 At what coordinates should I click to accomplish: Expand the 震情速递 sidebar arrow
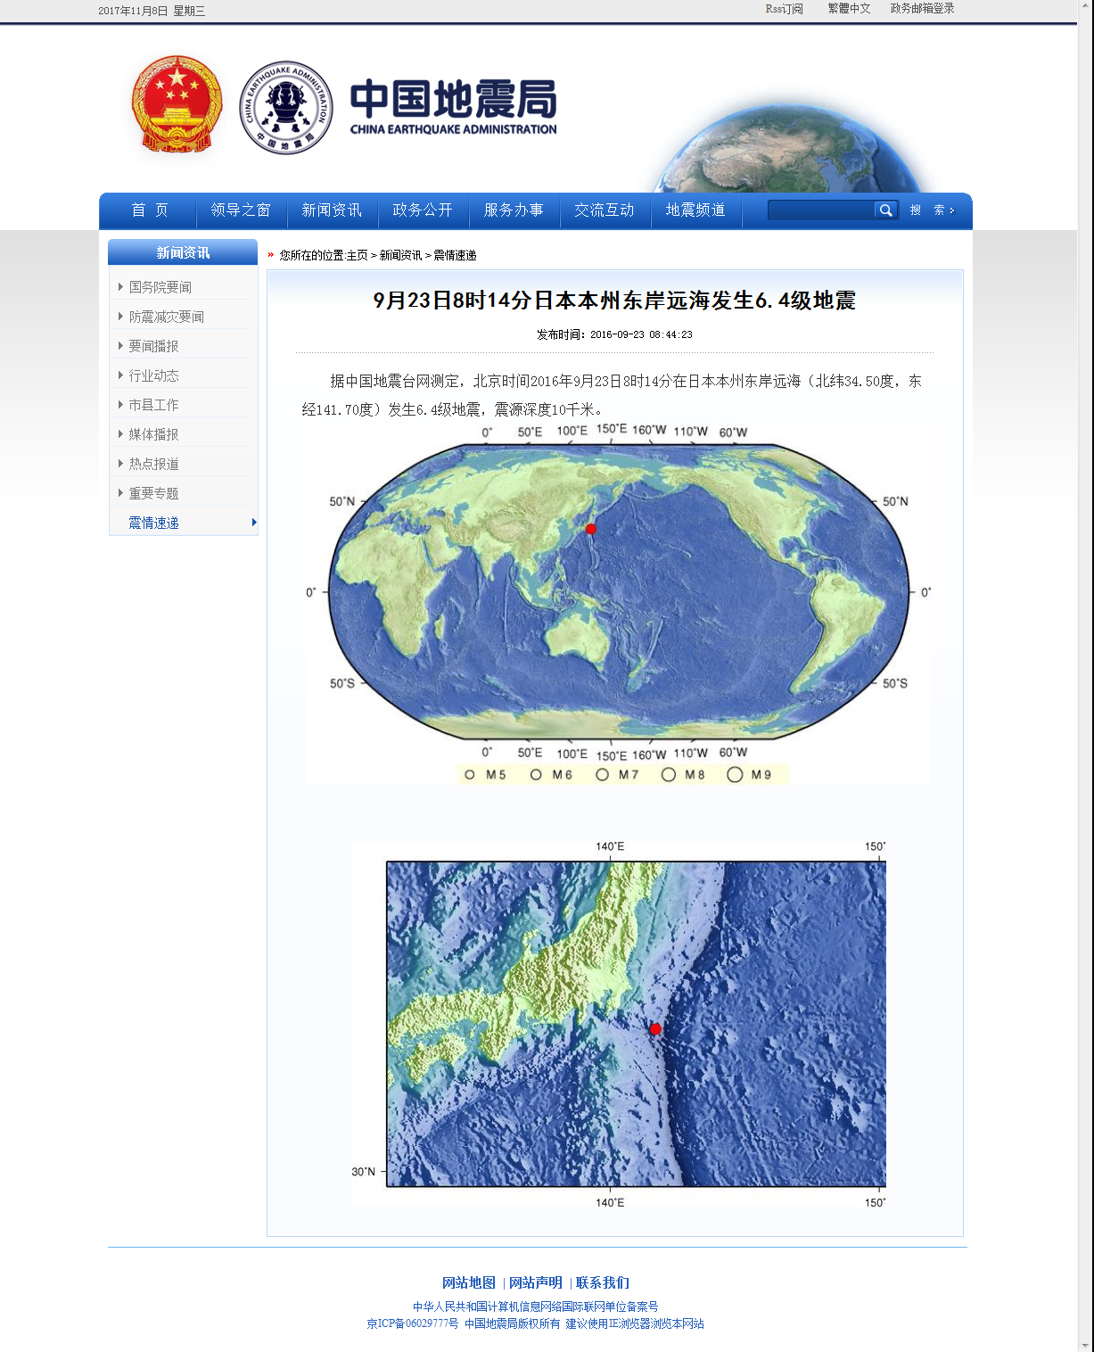[254, 523]
